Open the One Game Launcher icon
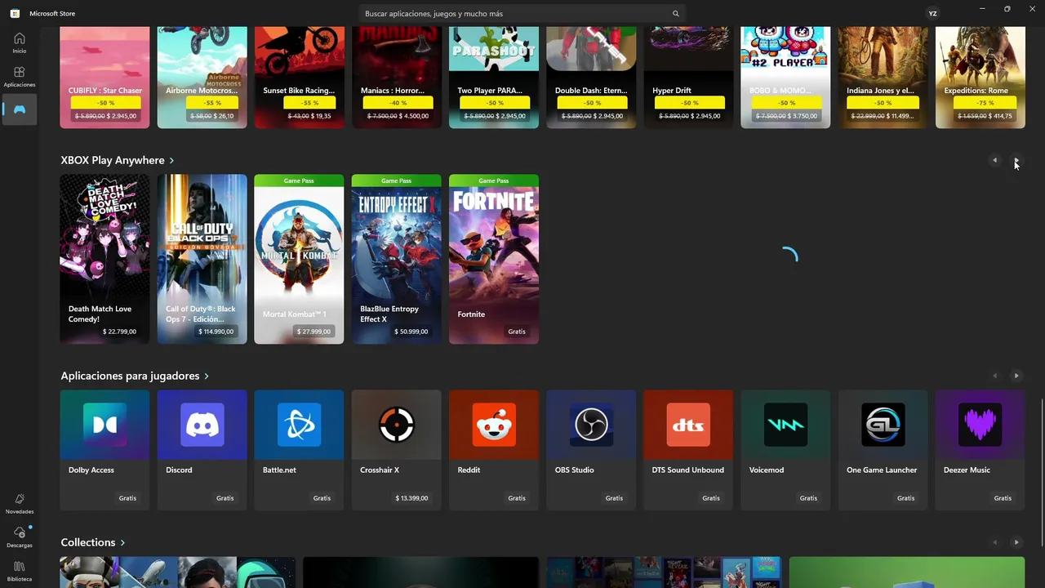1045x588 pixels. (x=883, y=425)
